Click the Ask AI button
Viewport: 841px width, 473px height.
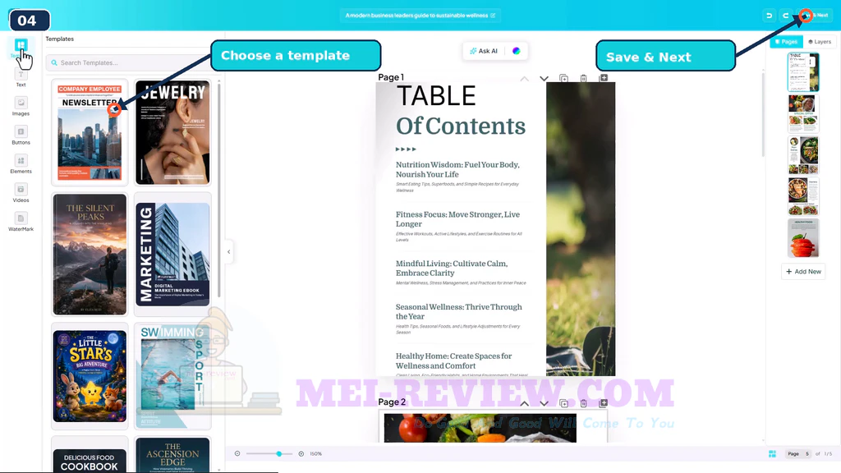(484, 51)
